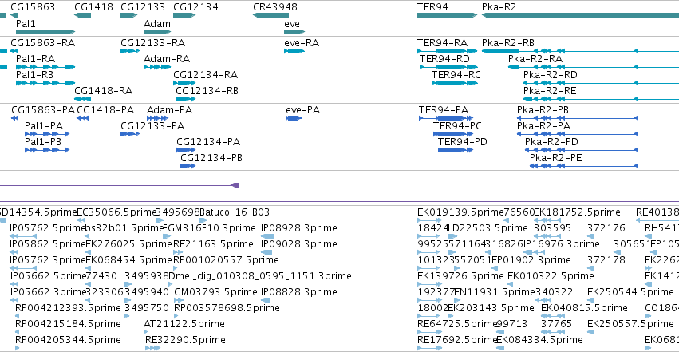679x352 pixels.
Task: Click protein CG1418-PA
Action: 105,110
